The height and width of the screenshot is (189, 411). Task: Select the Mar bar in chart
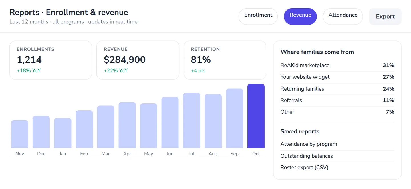[106, 127]
